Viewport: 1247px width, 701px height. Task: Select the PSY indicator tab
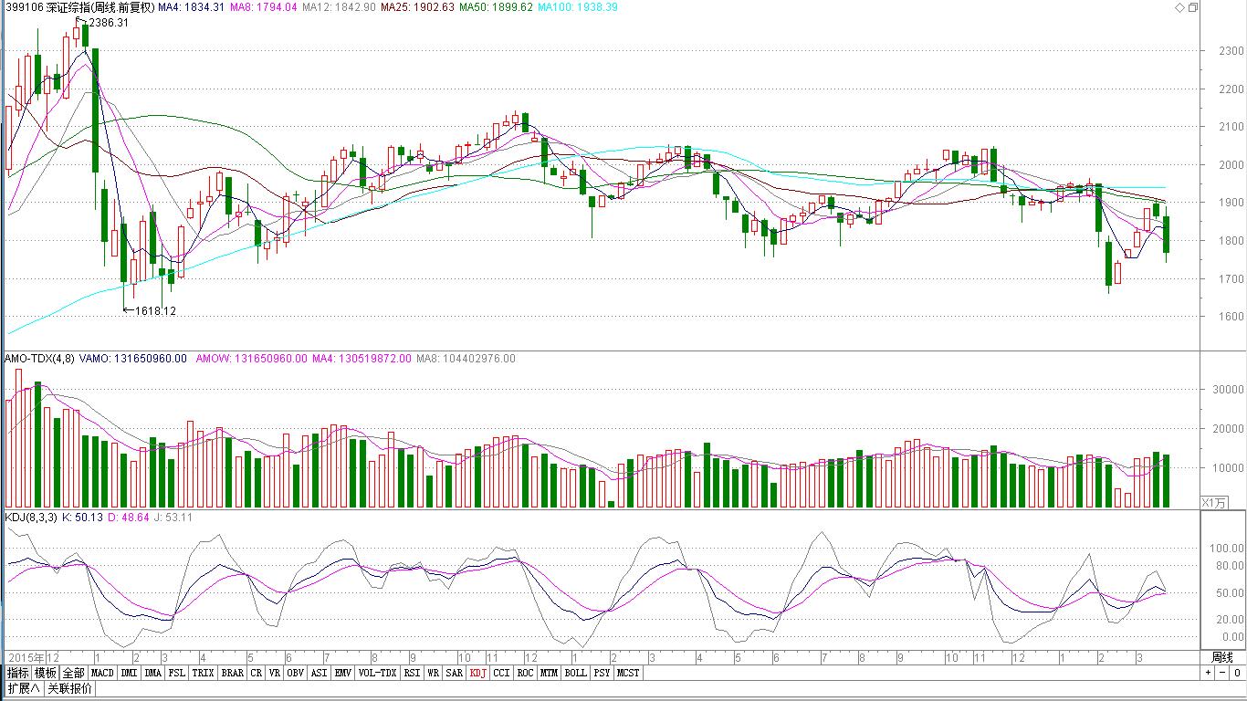[x=602, y=674]
